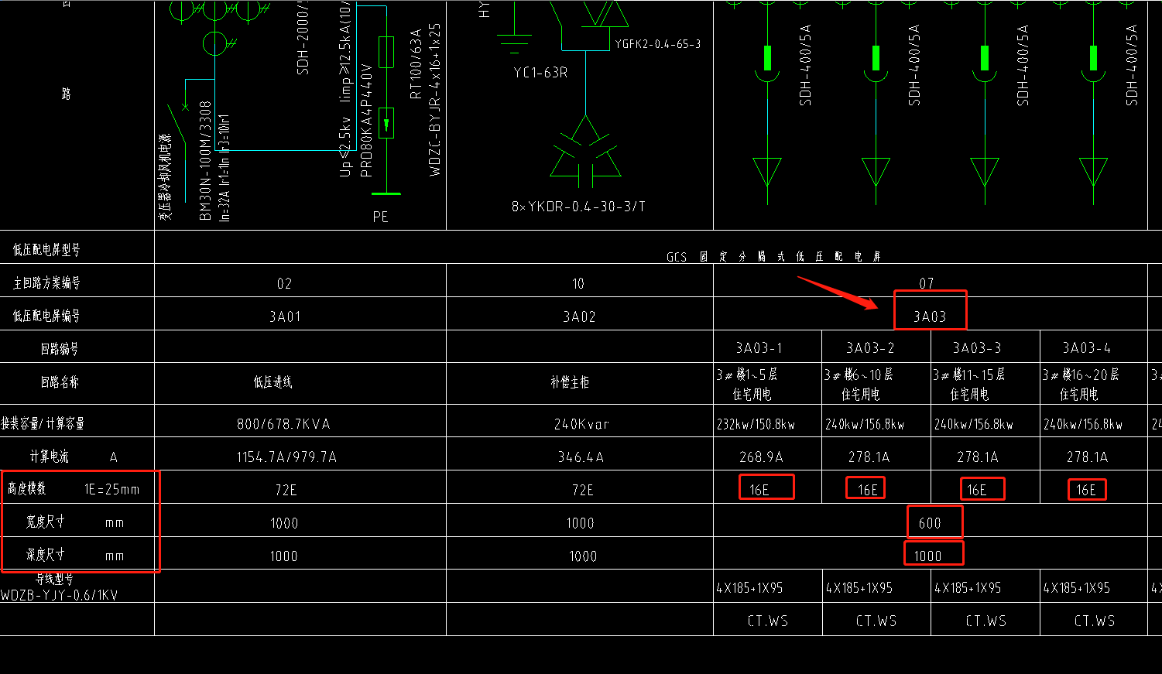Select the RT100/63A fuse label
This screenshot has width=1162, height=674.
click(416, 63)
